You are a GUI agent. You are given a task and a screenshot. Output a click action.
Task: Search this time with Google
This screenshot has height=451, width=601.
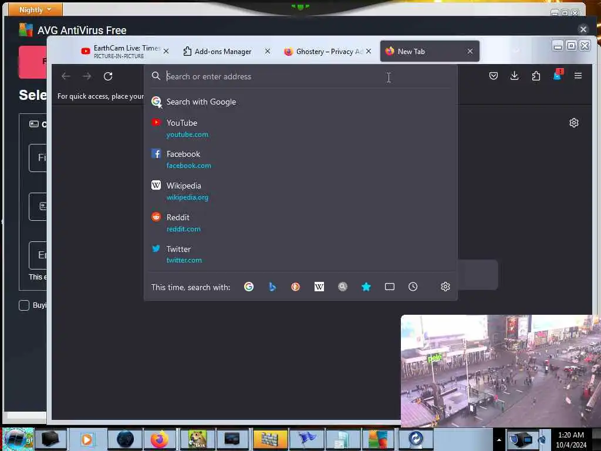(249, 287)
